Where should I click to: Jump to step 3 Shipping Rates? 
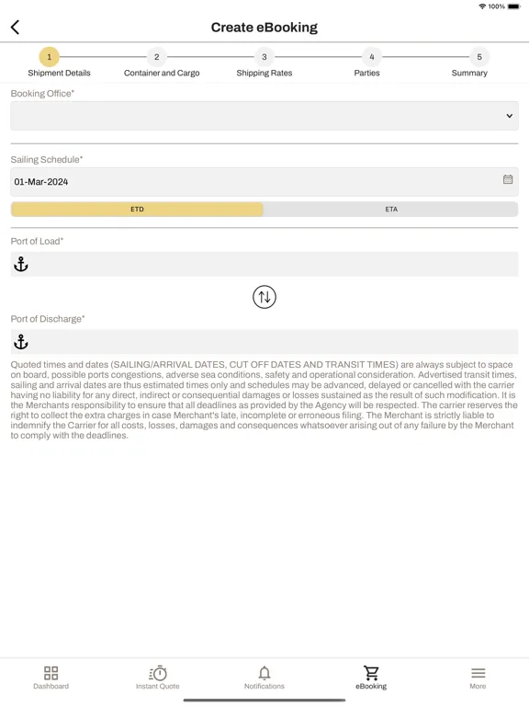(x=264, y=63)
